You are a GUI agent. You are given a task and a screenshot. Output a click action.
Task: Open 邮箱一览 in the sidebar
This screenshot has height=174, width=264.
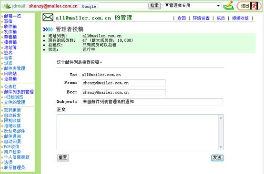[x=12, y=16]
